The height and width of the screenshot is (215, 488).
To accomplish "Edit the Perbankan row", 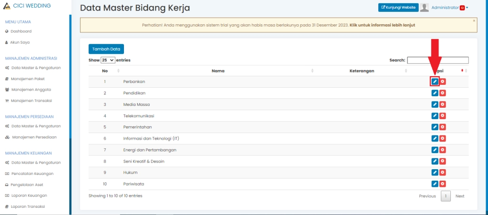I will tap(435, 82).
